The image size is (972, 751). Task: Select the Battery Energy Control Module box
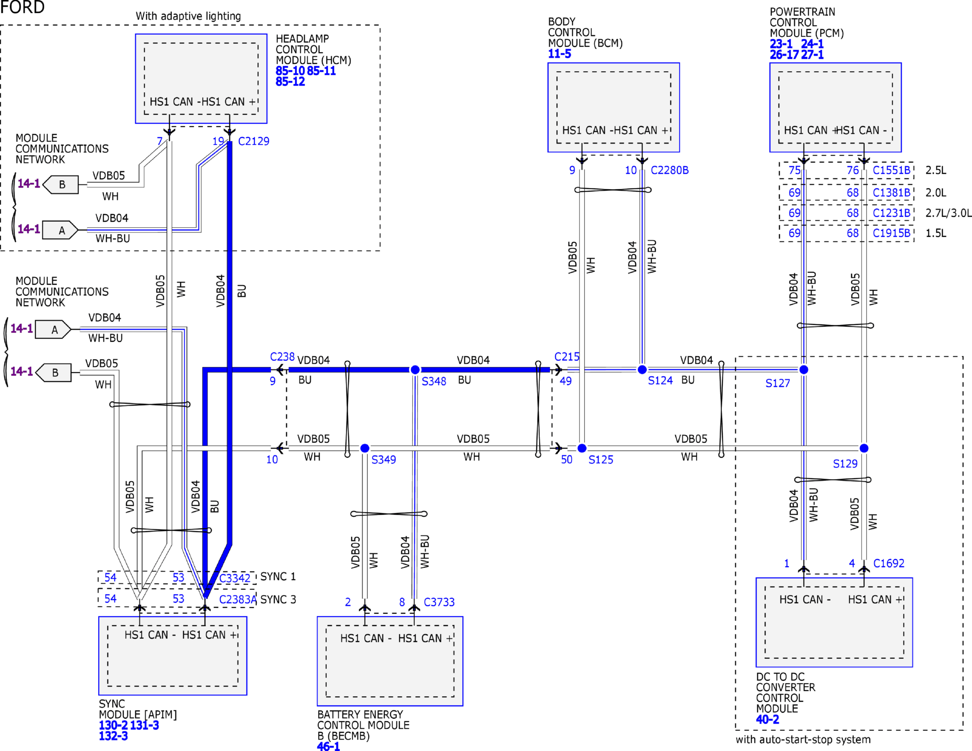[x=390, y=661]
